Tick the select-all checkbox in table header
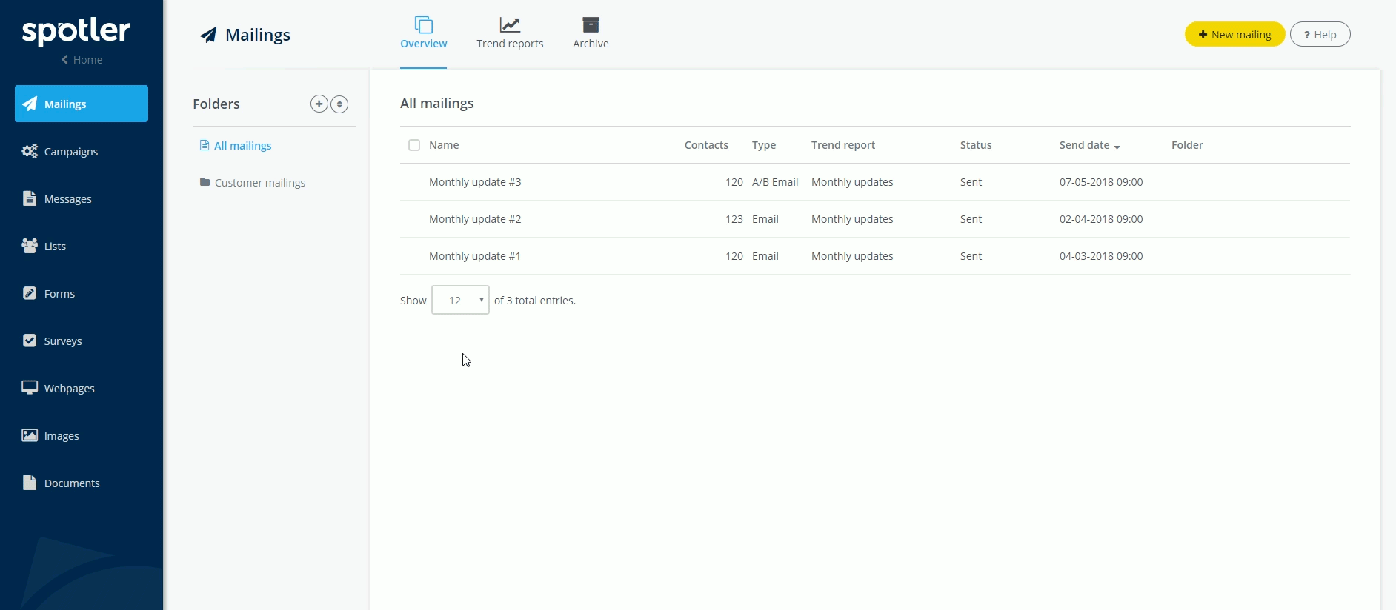The image size is (1396, 610). [x=414, y=145]
